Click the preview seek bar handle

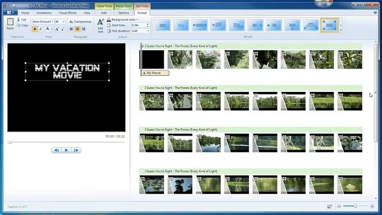[x=10, y=142]
